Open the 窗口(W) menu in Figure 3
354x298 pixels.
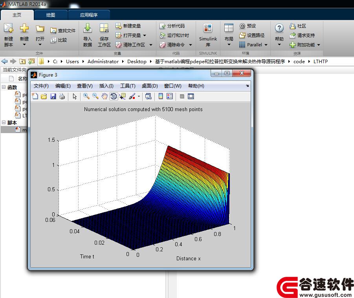coord(173,86)
